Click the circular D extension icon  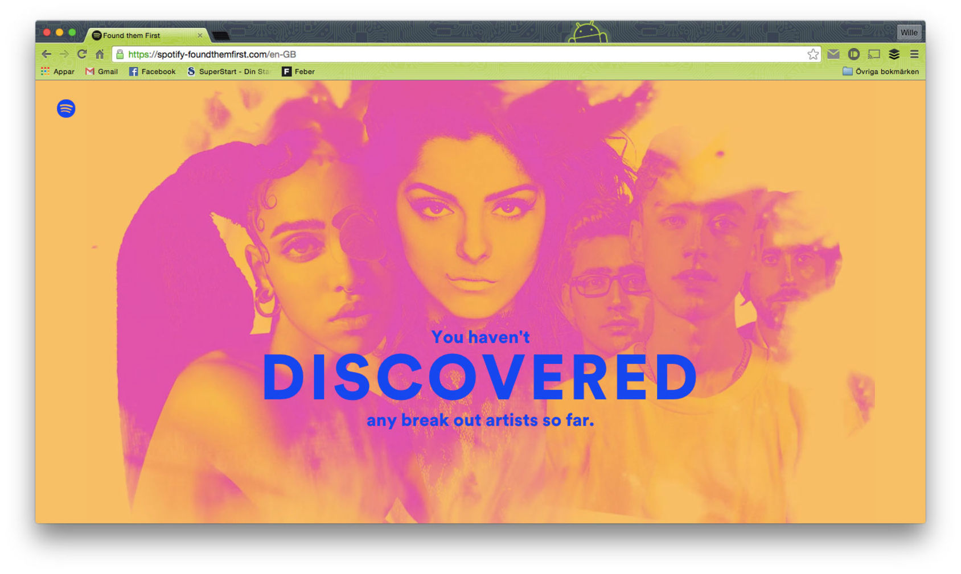[853, 54]
